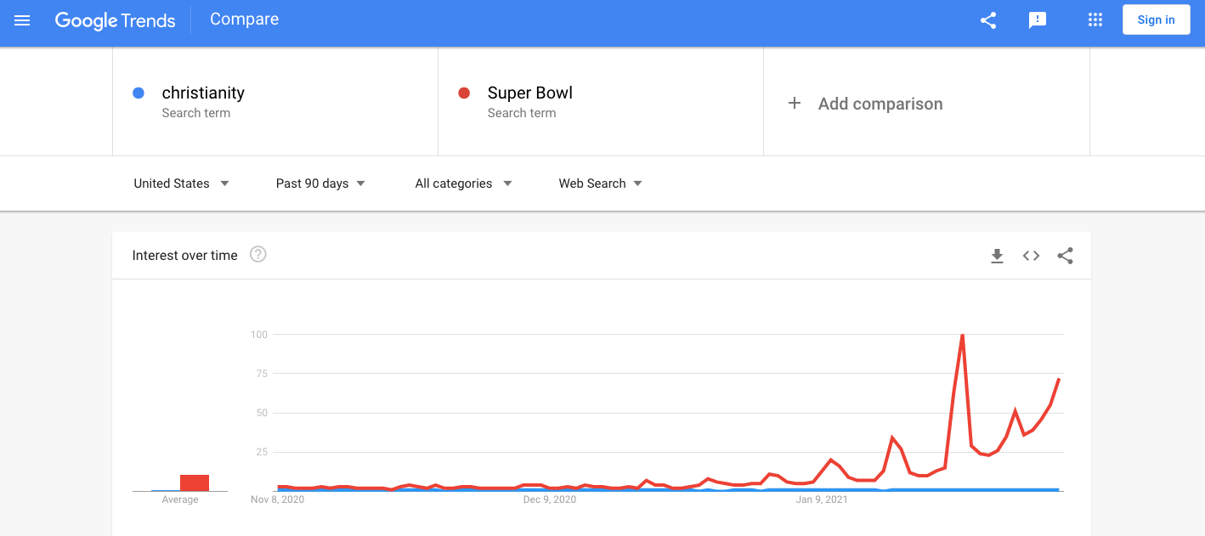Viewport: 1205px width, 536px height.
Task: Click the plus icon for comparison
Action: tap(795, 104)
